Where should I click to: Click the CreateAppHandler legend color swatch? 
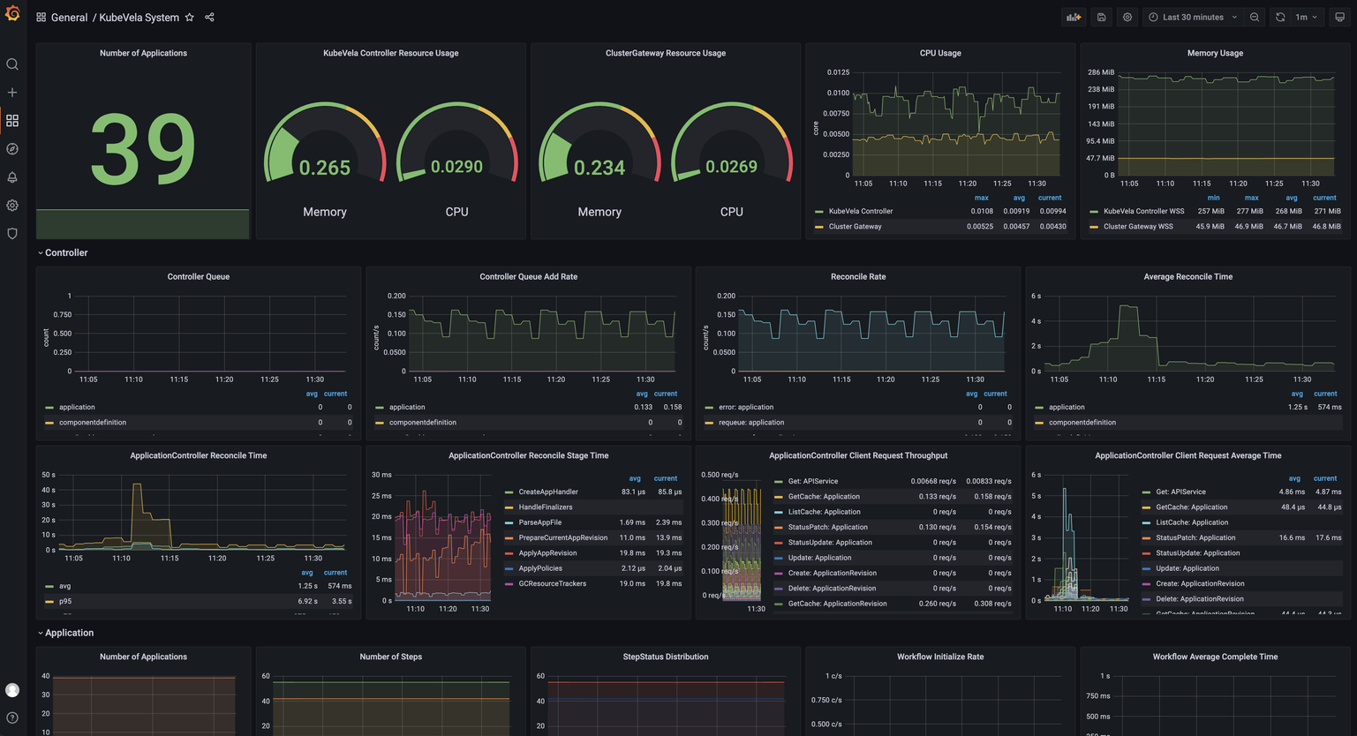[x=509, y=492]
